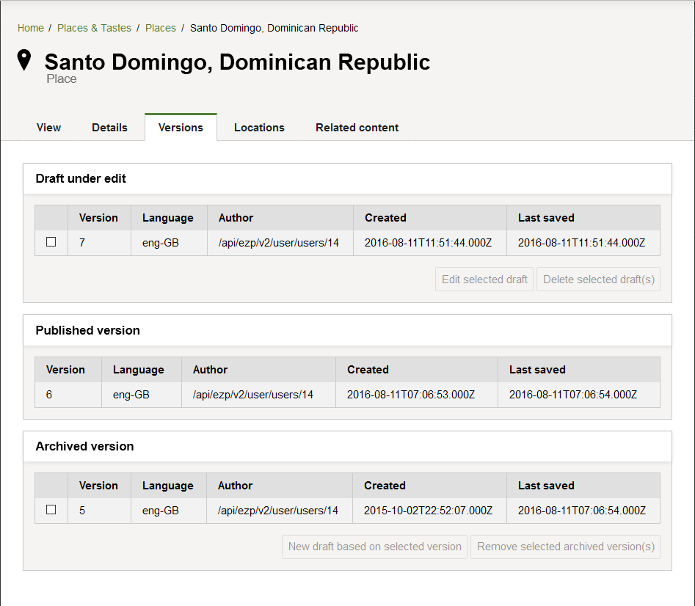
Task: Click Delete selected draft(s) button
Action: click(598, 280)
